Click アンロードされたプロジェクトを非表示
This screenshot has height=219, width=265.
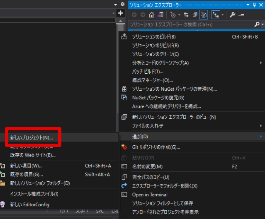[x=192, y=212]
